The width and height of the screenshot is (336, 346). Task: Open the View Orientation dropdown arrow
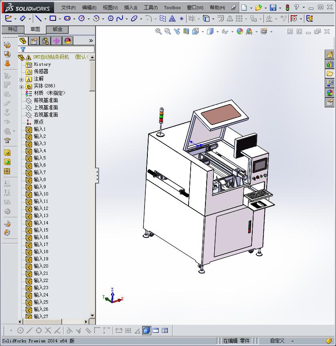pyautogui.click(x=203, y=32)
